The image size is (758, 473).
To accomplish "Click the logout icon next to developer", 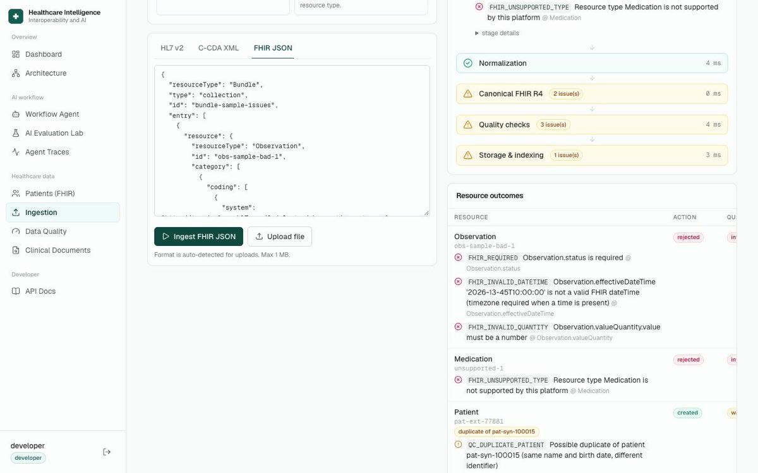I will pyautogui.click(x=107, y=452).
